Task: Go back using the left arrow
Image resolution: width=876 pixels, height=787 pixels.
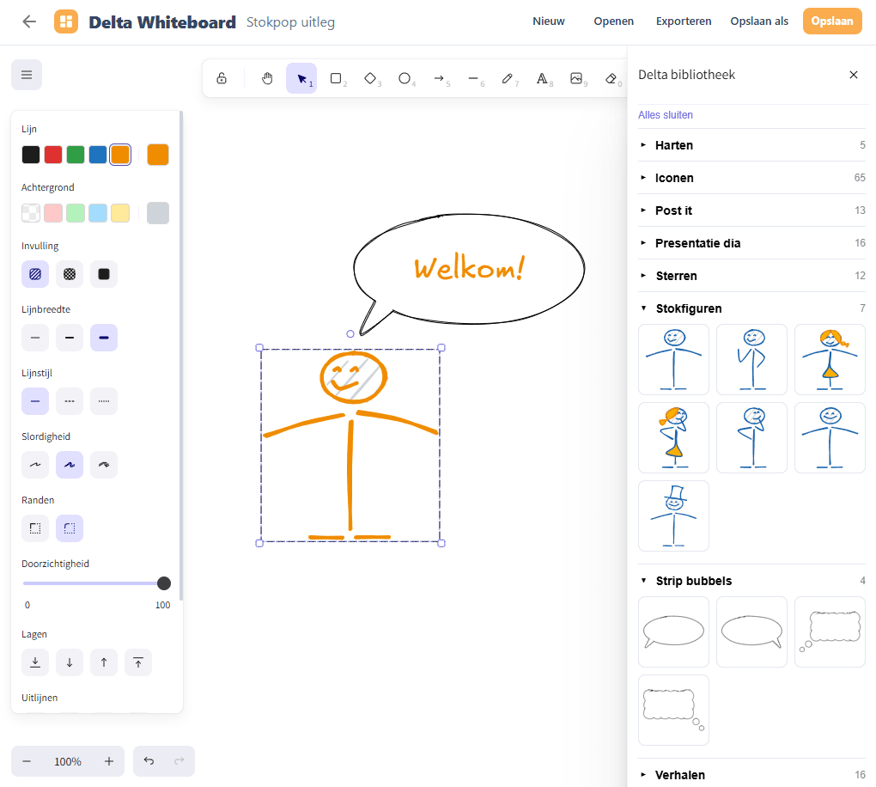Action: tap(29, 21)
